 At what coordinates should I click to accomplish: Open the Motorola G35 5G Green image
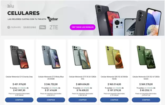click(x=146, y=57)
